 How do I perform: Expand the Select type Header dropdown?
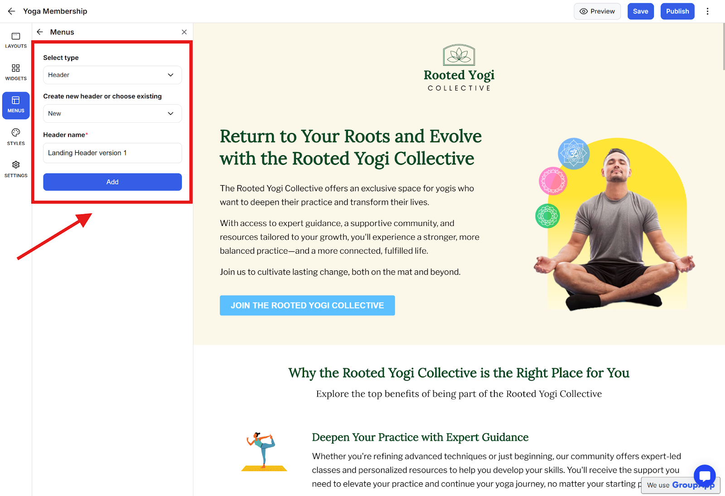[112, 75]
